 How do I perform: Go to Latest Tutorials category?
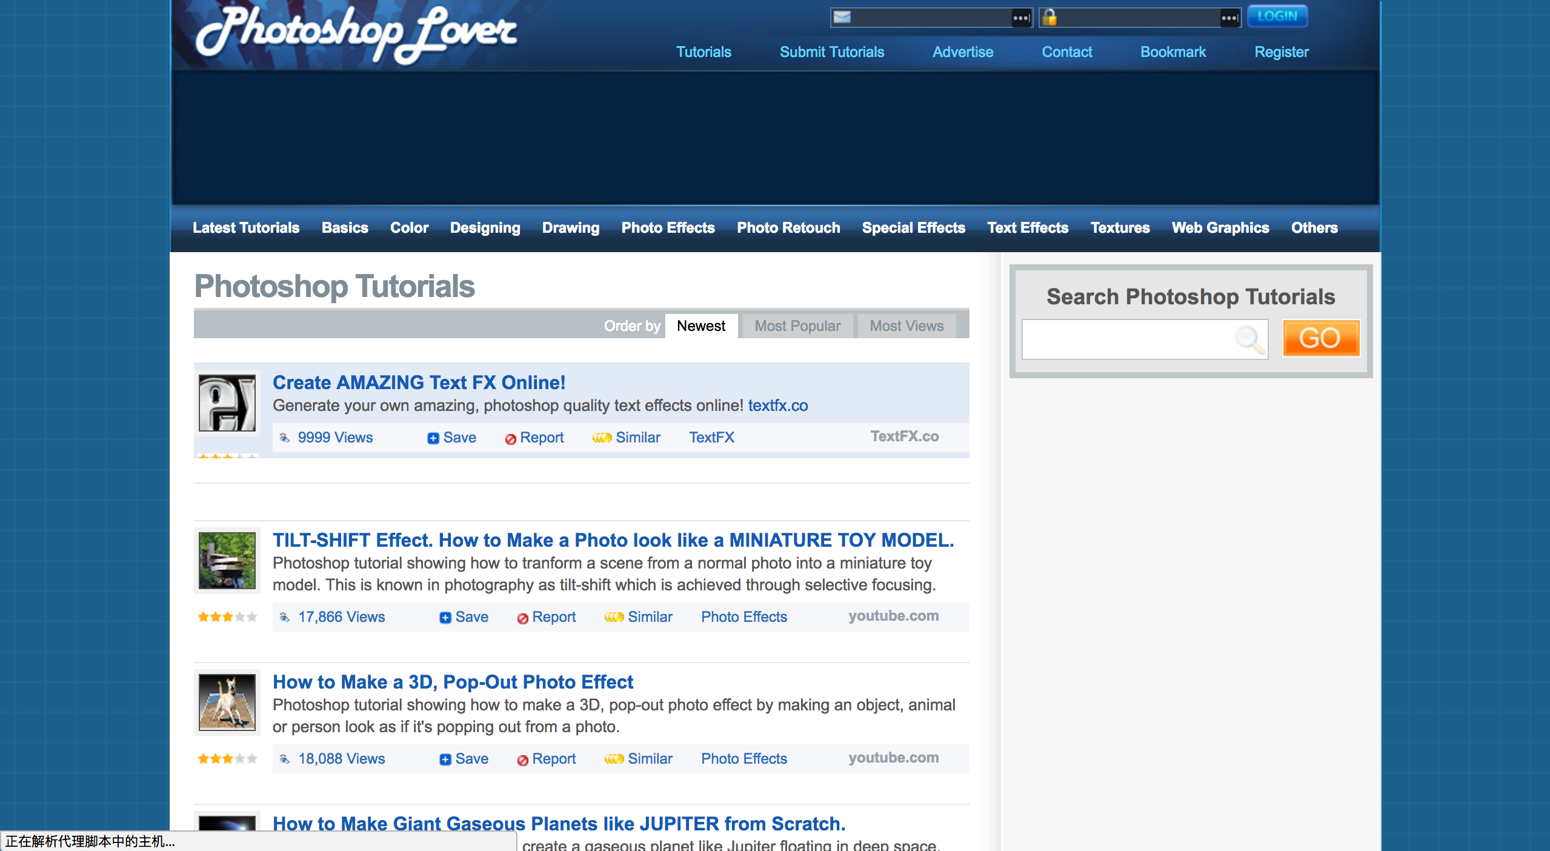[246, 228]
